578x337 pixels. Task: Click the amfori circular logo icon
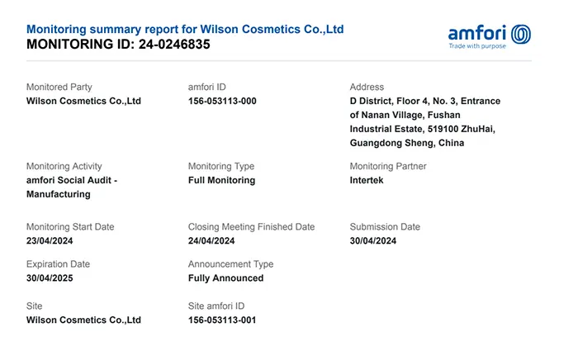pyautogui.click(x=521, y=34)
